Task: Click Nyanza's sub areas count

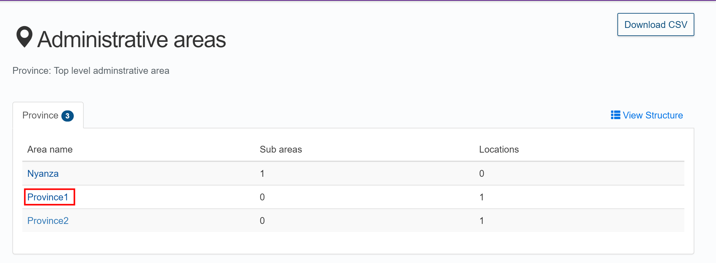Action: 262,174
